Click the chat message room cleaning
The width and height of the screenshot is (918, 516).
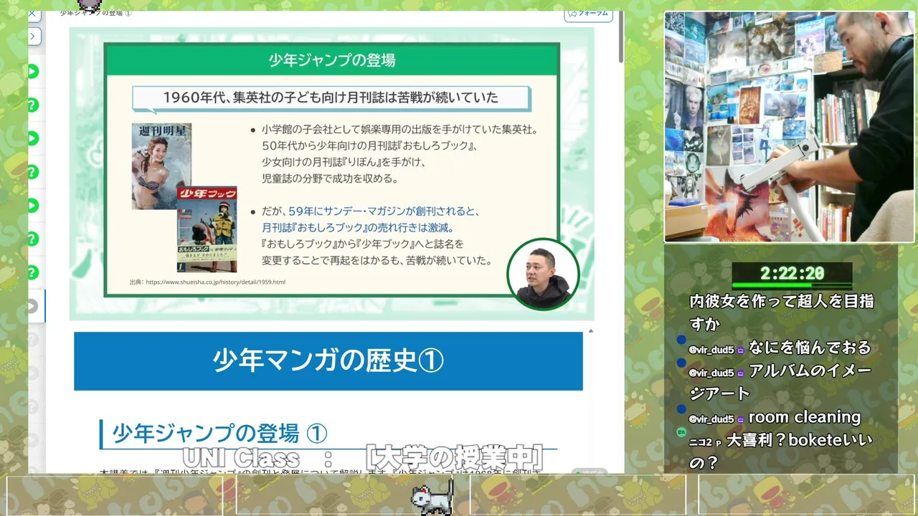[804, 417]
